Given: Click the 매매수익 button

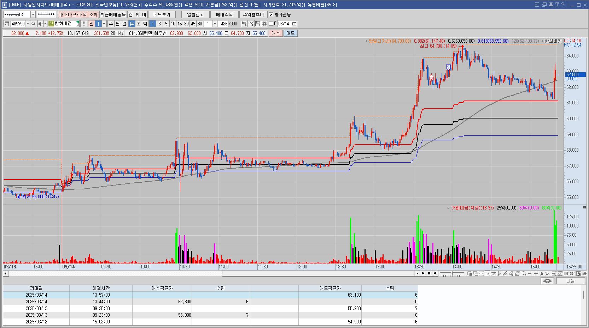Looking at the screenshot, I should tap(224, 14).
